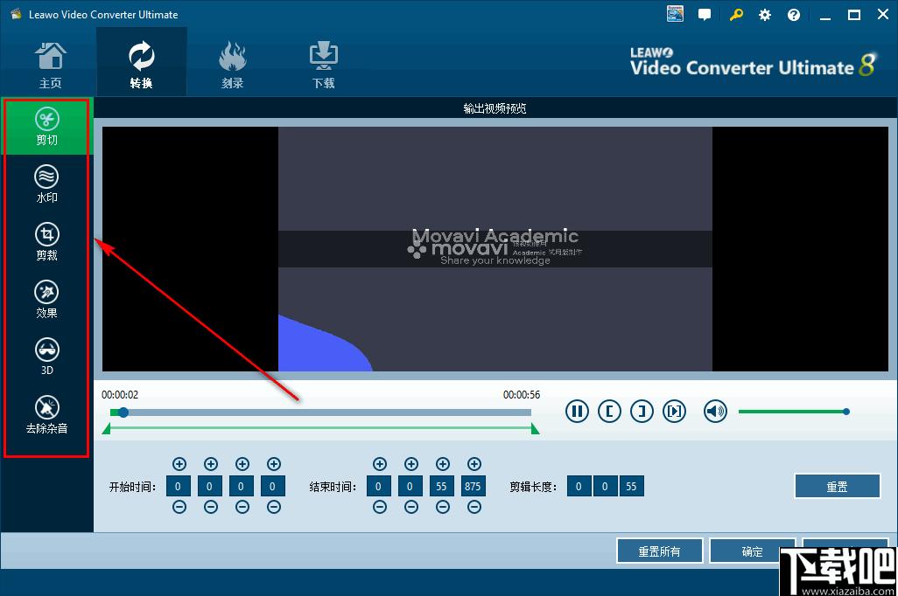
Task: Click the 00:00:02 current time label
Action: pos(120,395)
